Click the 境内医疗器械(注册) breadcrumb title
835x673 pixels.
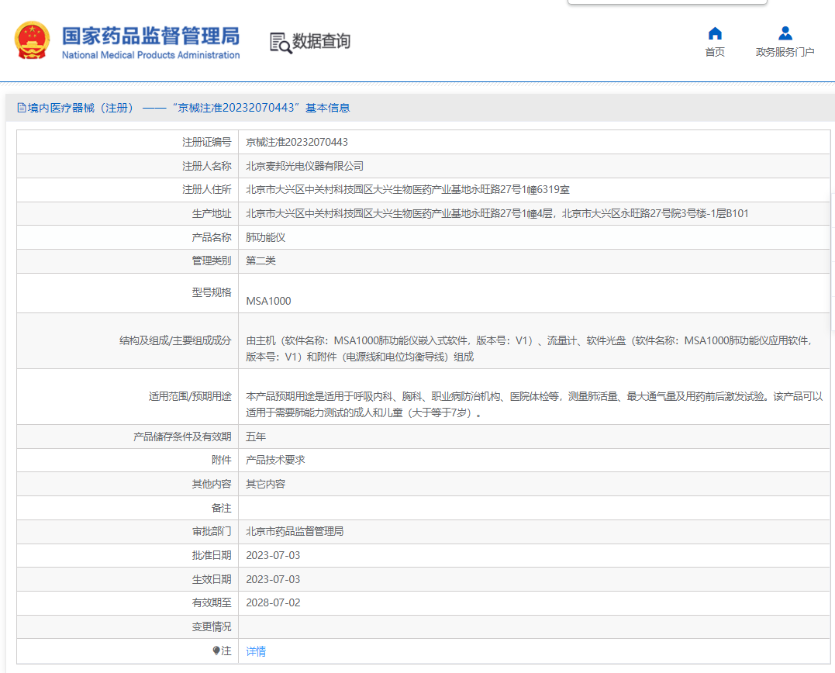[81, 108]
